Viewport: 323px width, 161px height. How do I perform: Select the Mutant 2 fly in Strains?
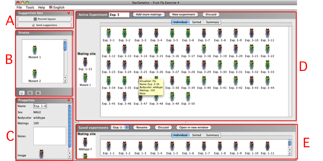[x=35, y=74]
